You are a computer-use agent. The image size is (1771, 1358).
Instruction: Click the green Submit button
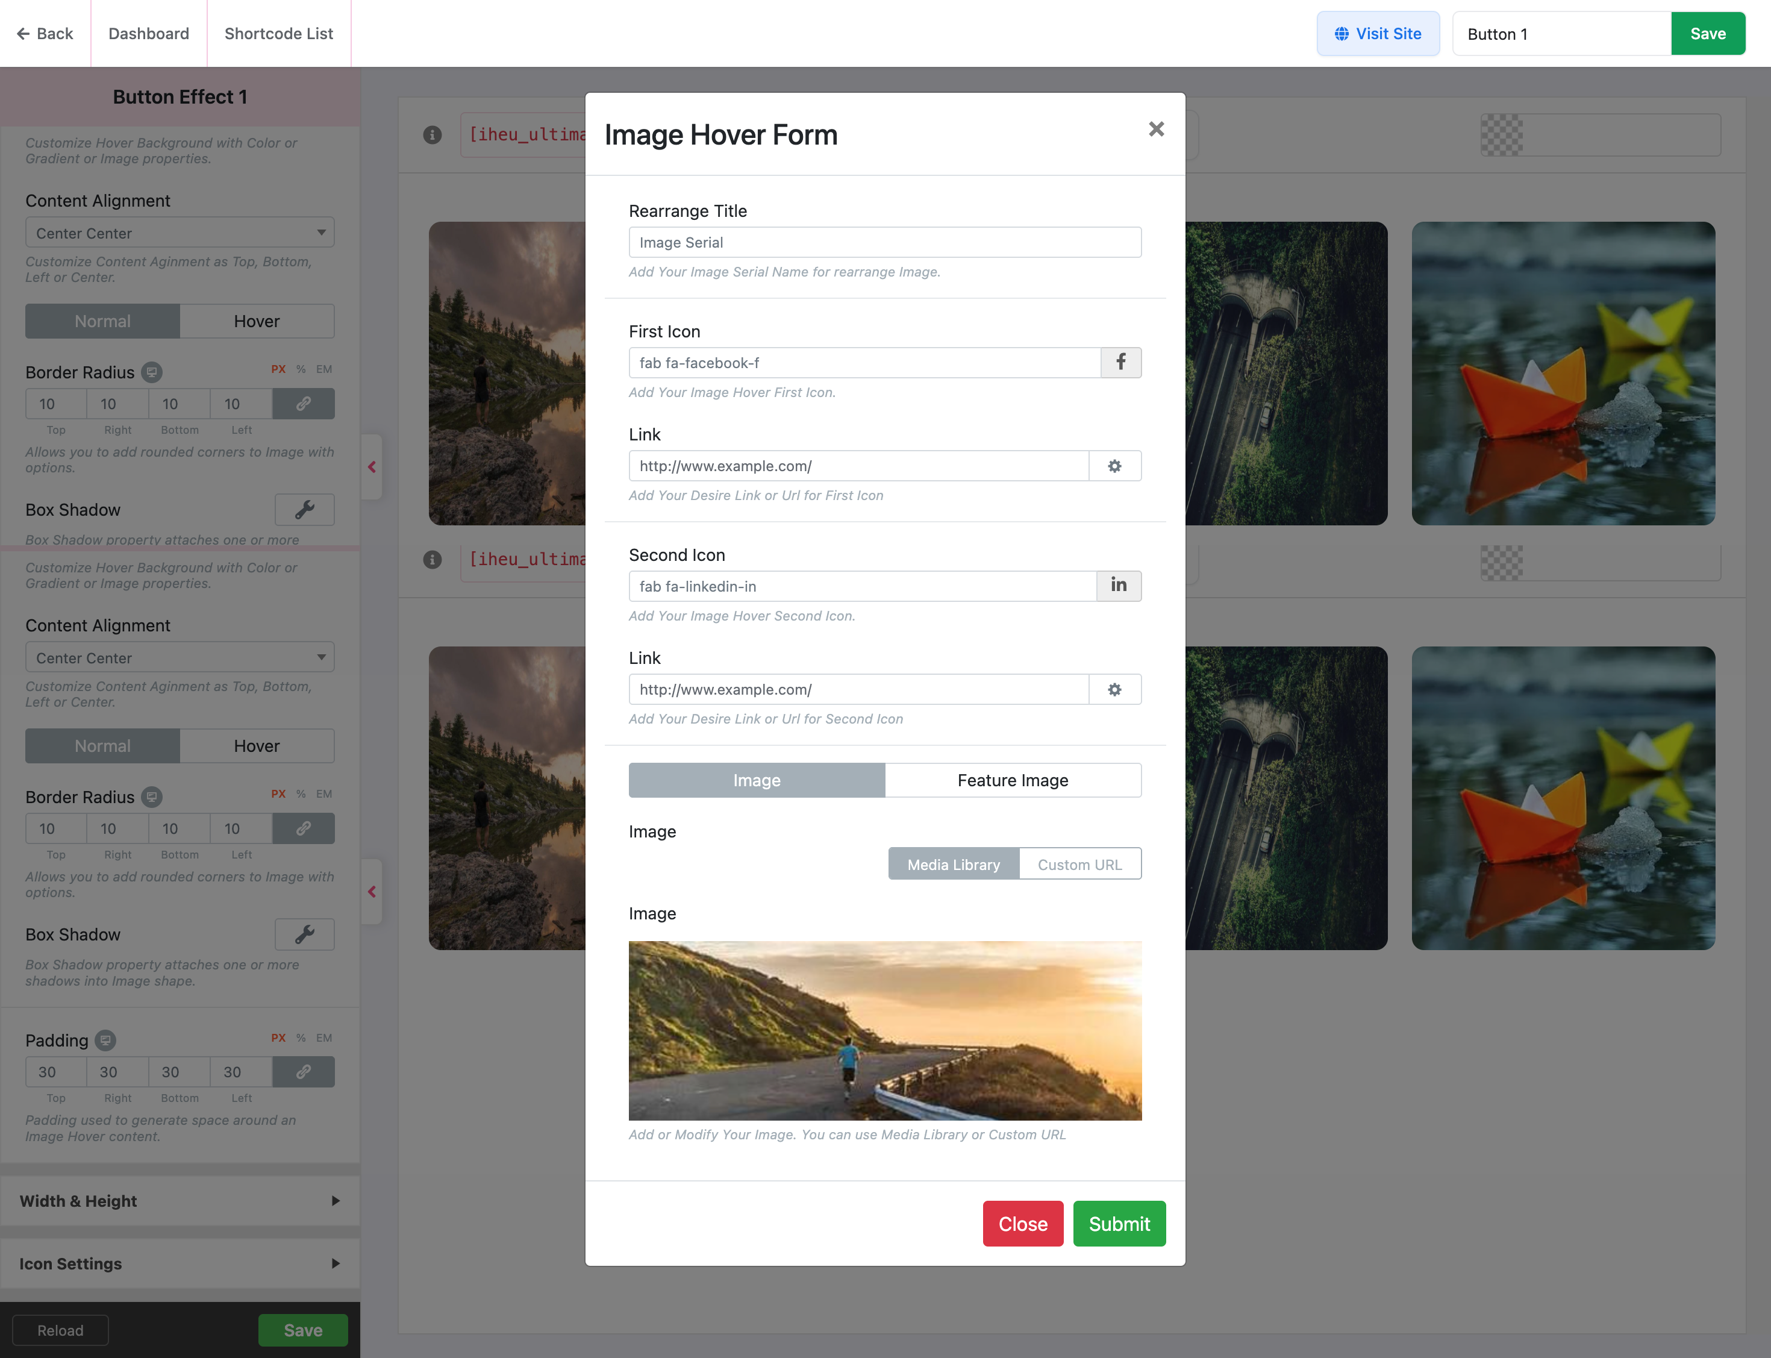pos(1119,1224)
